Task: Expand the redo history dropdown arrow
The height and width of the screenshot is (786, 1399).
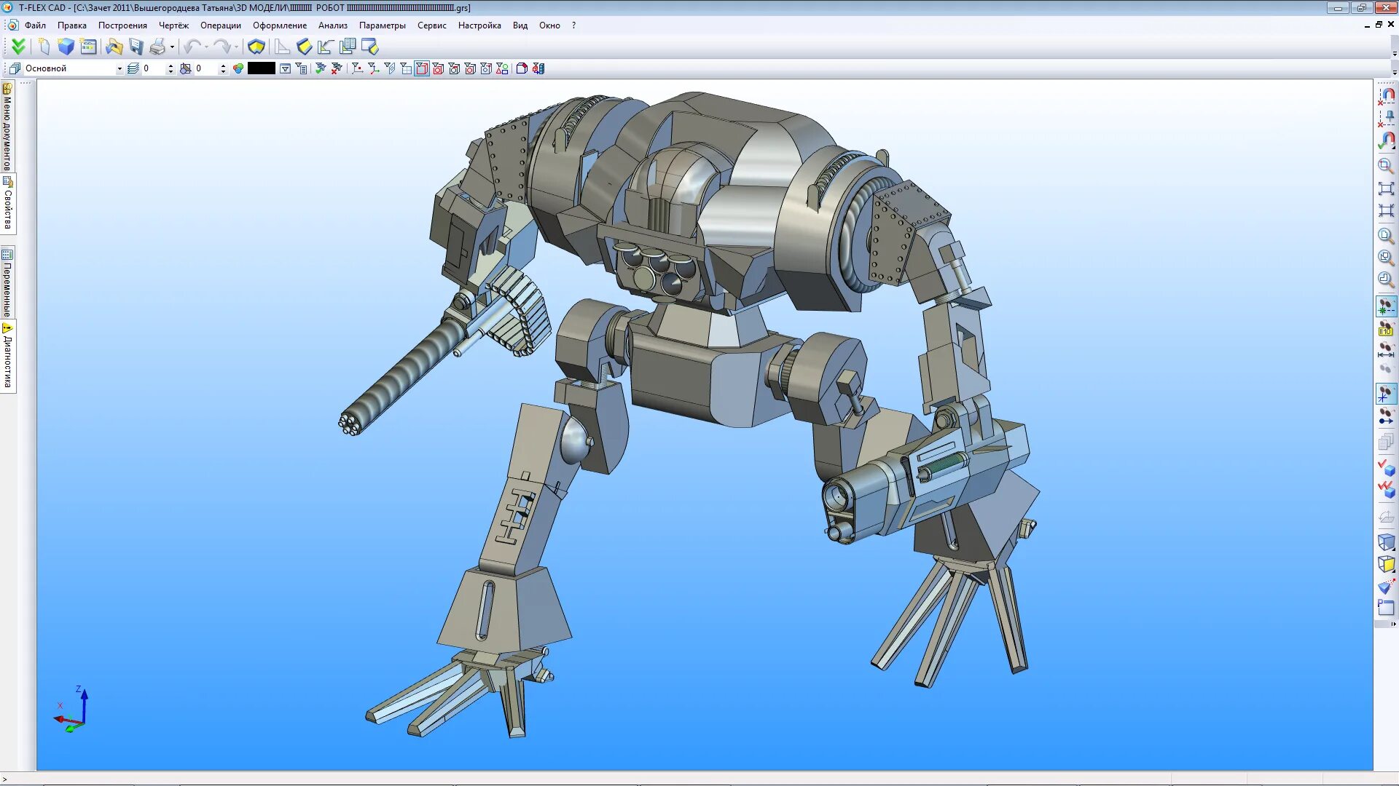Action: [236, 47]
